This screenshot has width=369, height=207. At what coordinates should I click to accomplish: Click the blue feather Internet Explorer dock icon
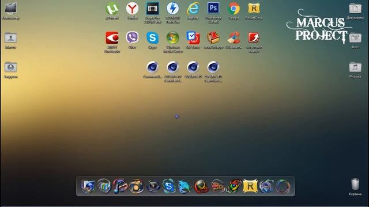[x=184, y=186]
